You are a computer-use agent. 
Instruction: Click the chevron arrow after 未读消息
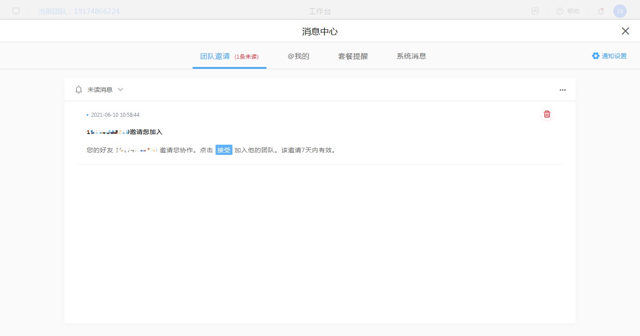click(120, 90)
